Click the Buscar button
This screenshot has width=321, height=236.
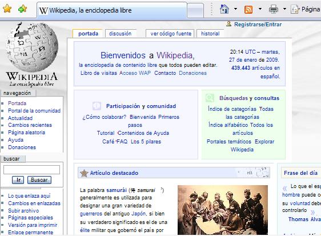point(39,180)
